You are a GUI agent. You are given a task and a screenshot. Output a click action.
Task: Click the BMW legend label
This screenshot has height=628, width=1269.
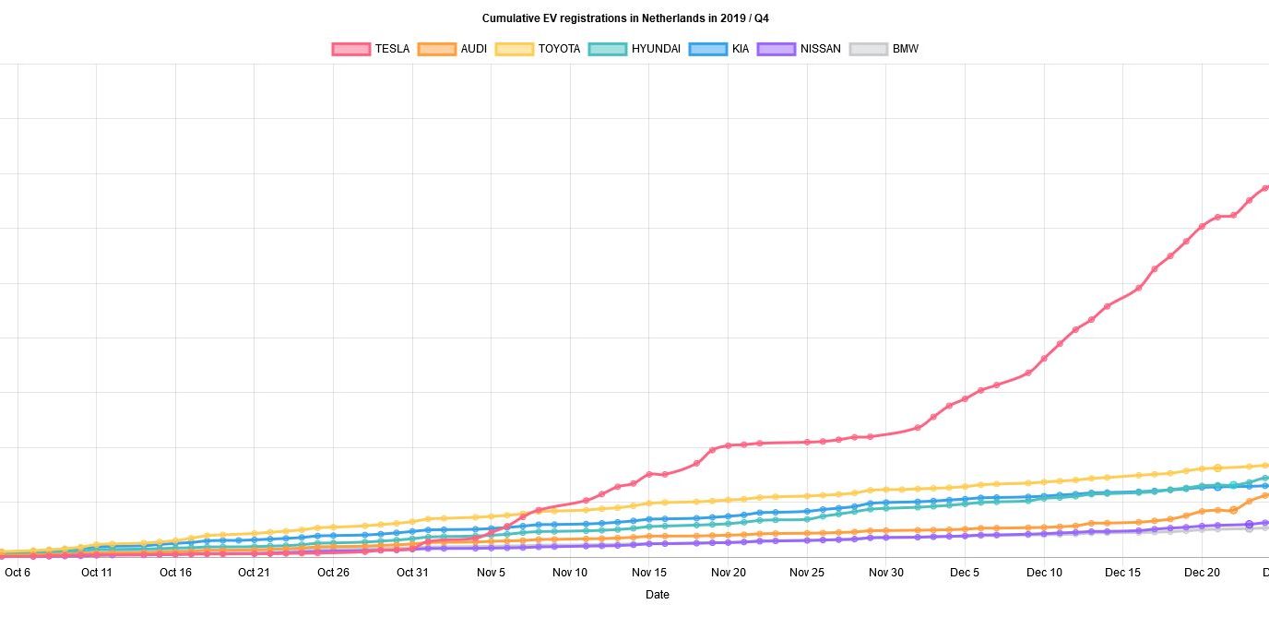(x=906, y=49)
